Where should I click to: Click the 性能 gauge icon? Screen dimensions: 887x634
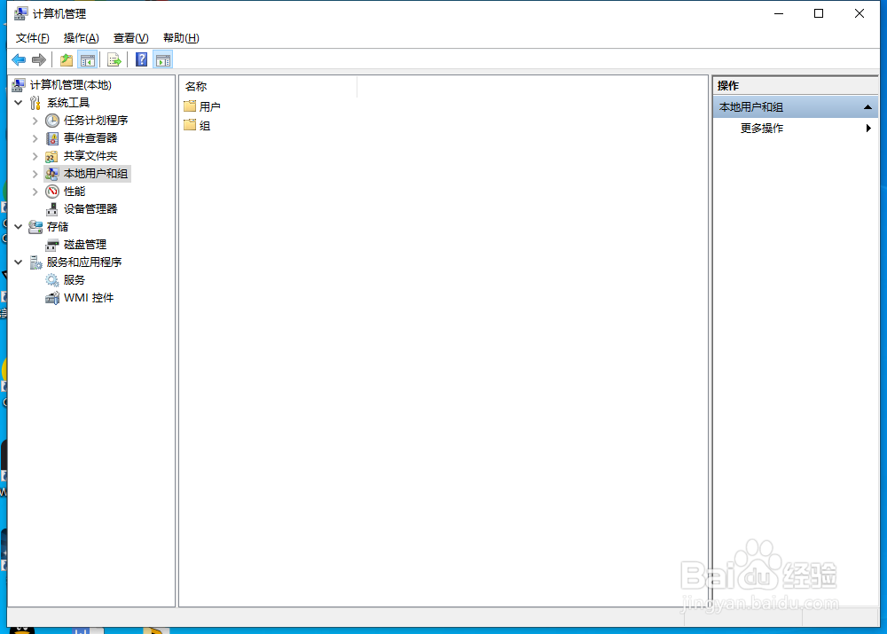click(x=52, y=192)
